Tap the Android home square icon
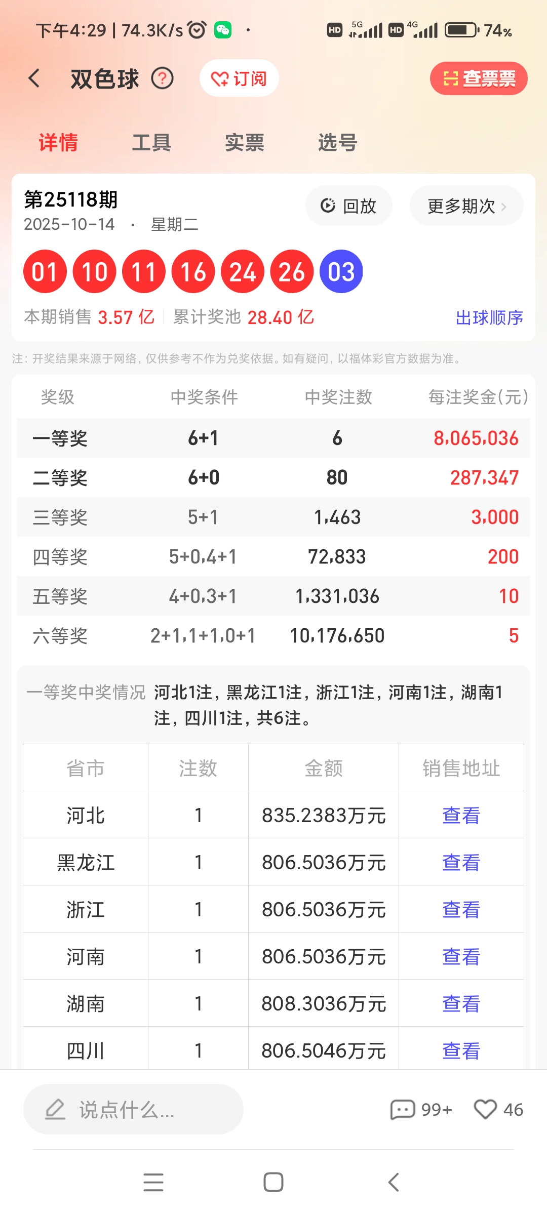The width and height of the screenshot is (547, 1215). (273, 1183)
